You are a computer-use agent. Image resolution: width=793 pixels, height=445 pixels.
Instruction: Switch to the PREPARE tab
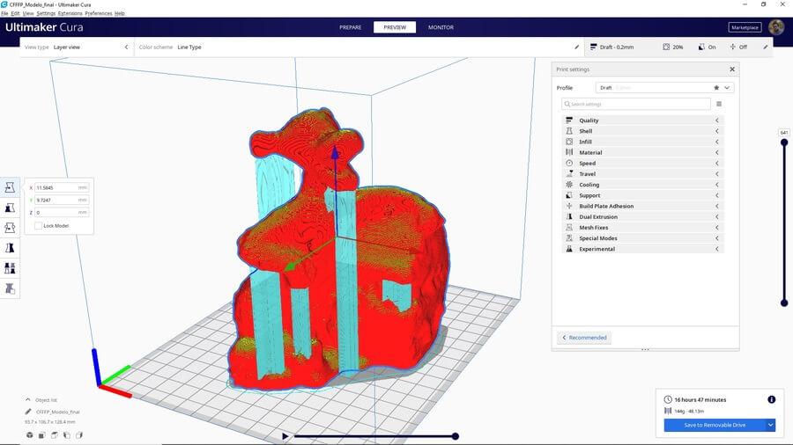[x=351, y=27]
